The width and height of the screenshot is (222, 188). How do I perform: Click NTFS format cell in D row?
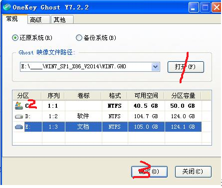coord(115,116)
